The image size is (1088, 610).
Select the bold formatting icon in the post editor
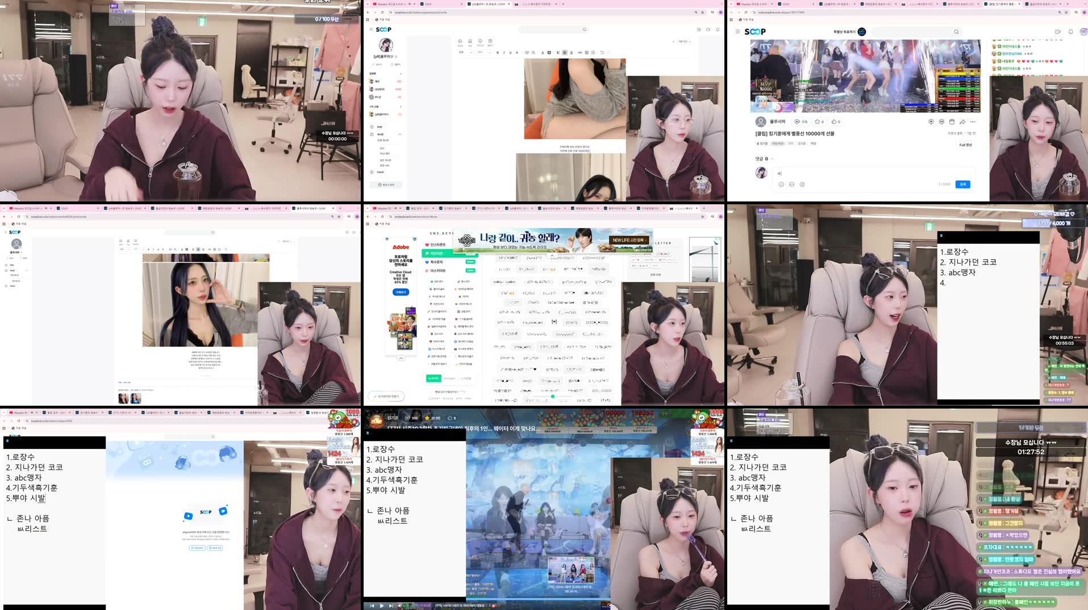(498, 53)
